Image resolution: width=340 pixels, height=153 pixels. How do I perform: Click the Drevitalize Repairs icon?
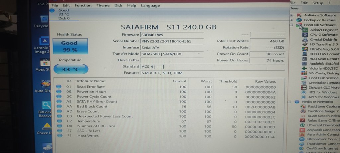304,83
